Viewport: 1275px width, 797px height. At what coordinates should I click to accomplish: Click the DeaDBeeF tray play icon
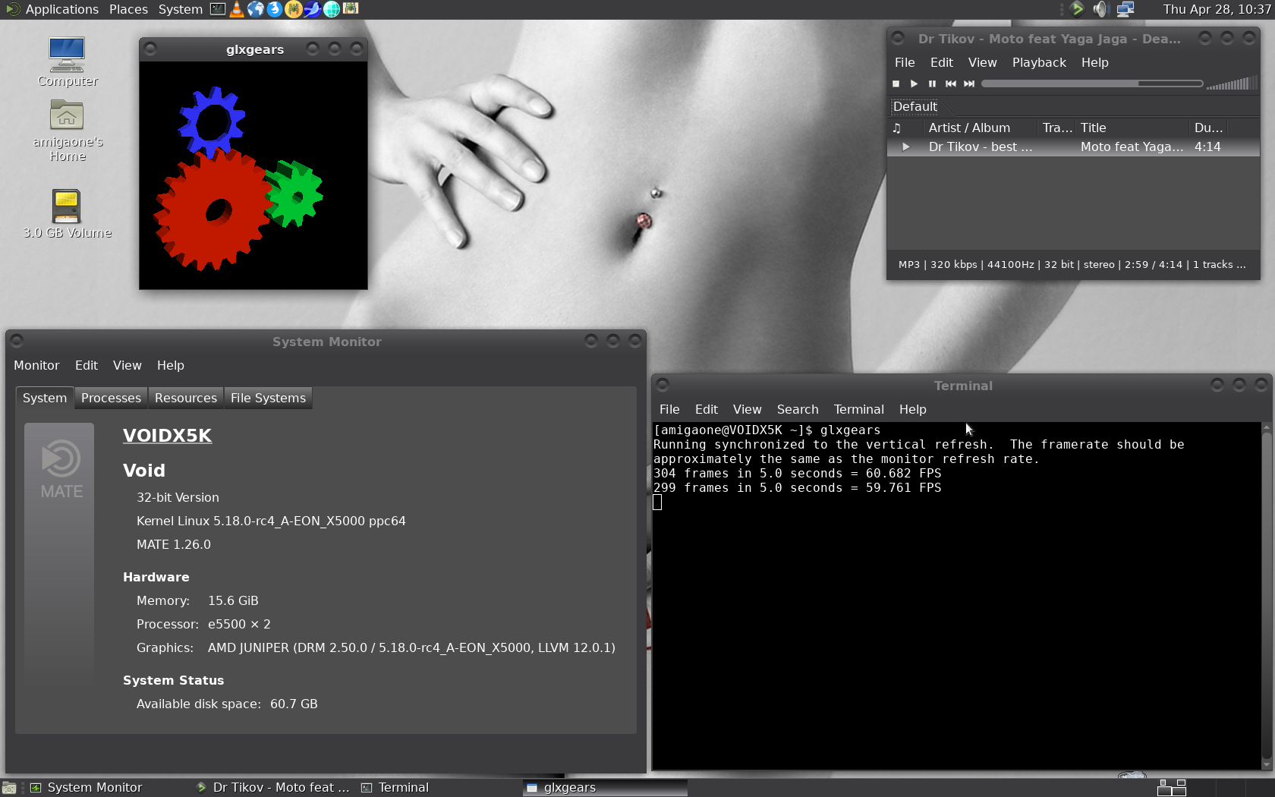1077,9
